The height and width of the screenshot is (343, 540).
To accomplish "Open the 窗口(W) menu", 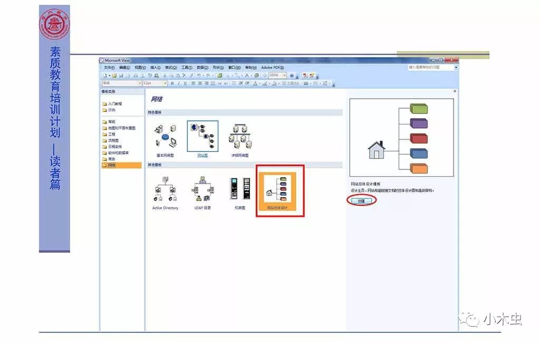I will (234, 68).
